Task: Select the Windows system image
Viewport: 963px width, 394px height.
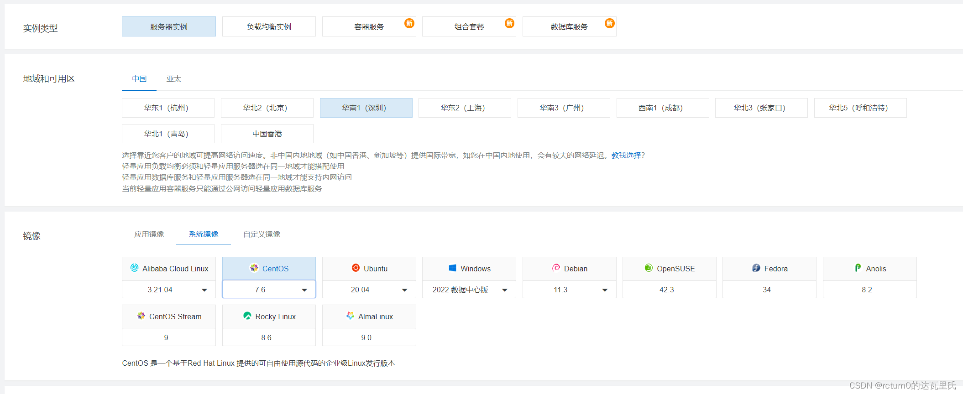Action: [x=469, y=269]
